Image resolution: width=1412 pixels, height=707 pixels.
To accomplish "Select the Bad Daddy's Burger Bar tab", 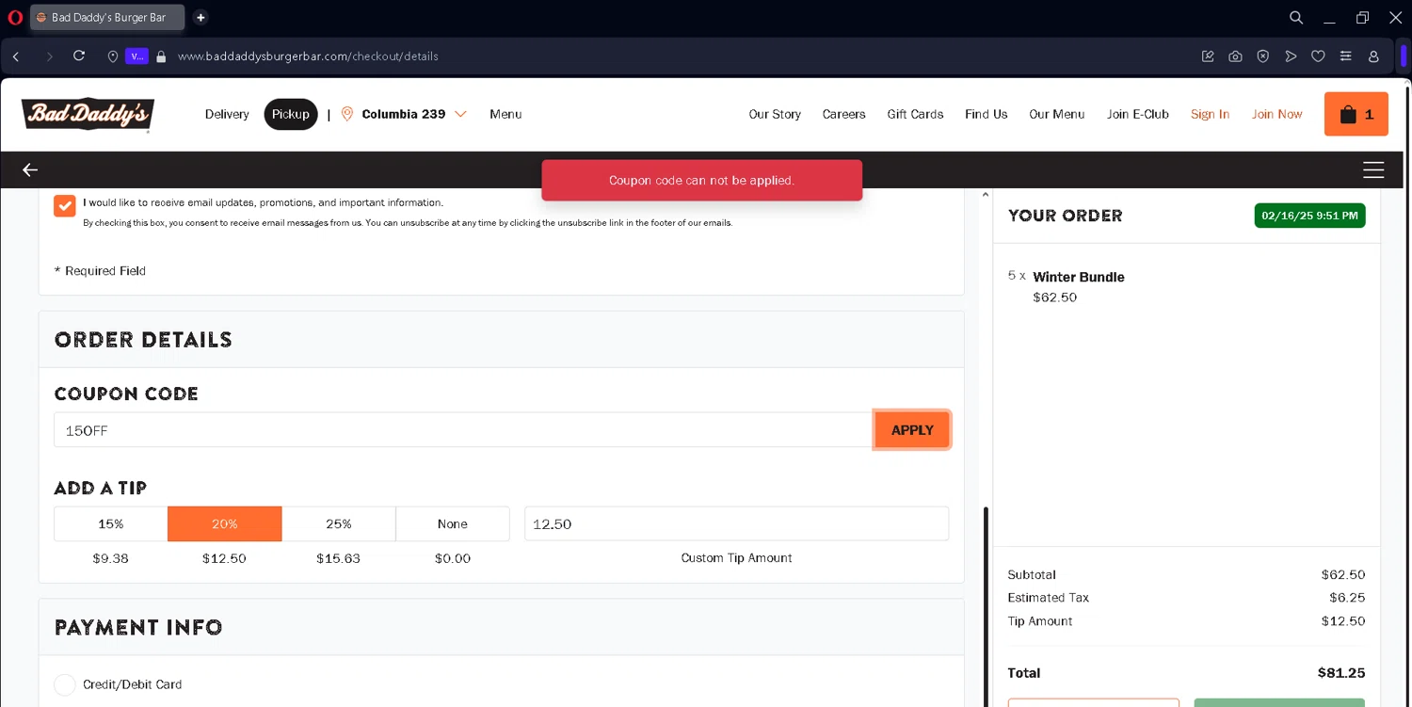I will (x=107, y=17).
